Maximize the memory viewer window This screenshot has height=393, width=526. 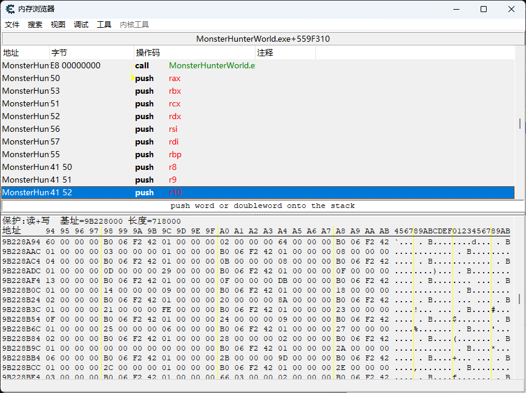point(484,9)
